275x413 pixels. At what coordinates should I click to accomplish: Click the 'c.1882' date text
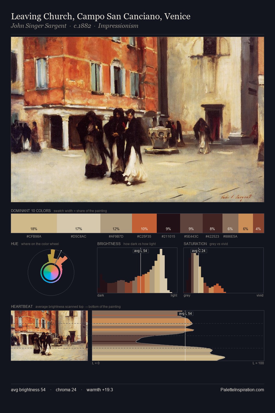(82, 26)
